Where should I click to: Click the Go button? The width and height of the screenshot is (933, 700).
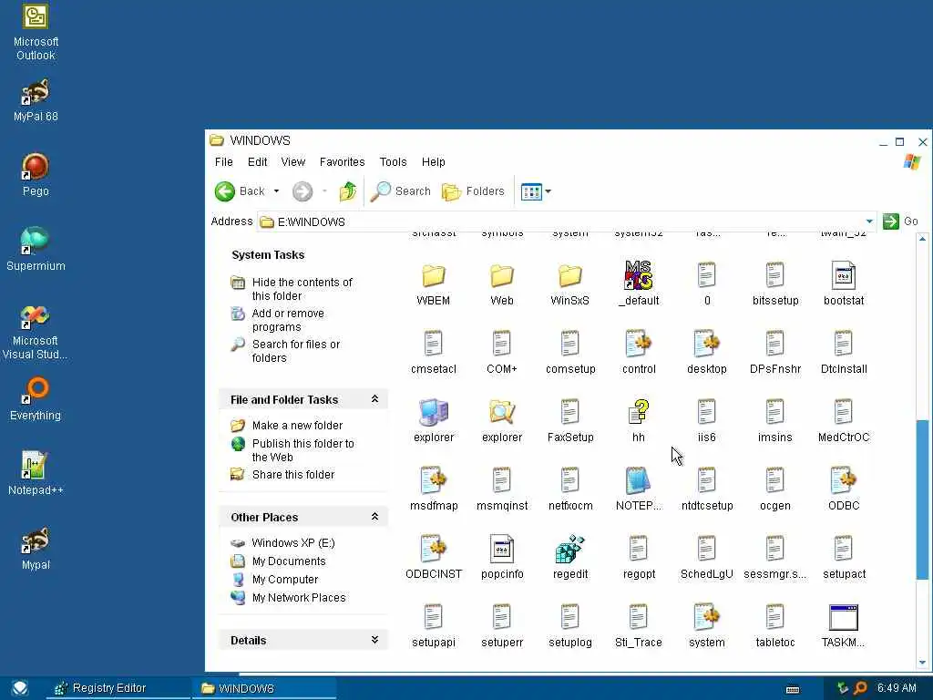tap(900, 221)
